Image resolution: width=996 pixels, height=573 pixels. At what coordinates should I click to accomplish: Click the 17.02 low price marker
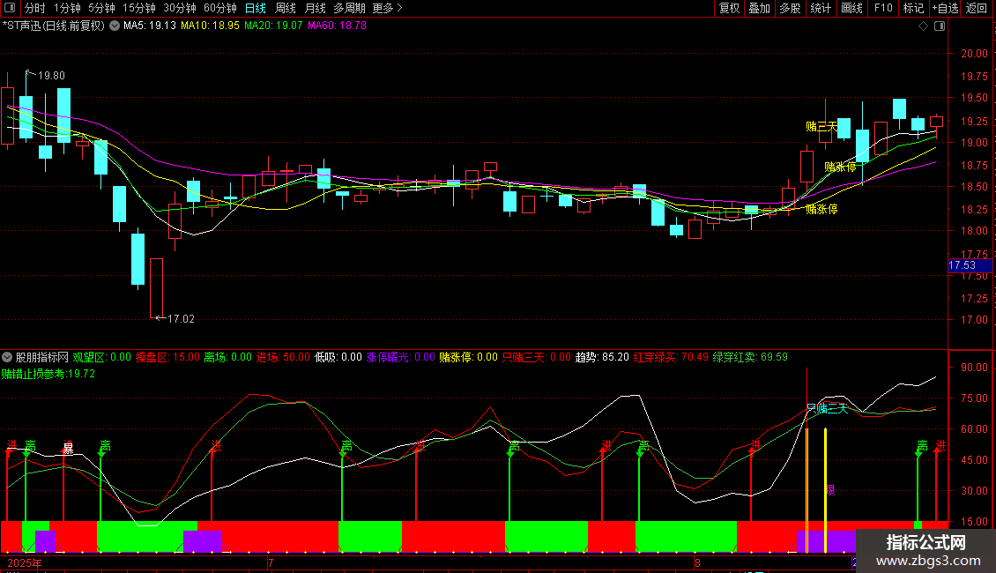click(181, 319)
